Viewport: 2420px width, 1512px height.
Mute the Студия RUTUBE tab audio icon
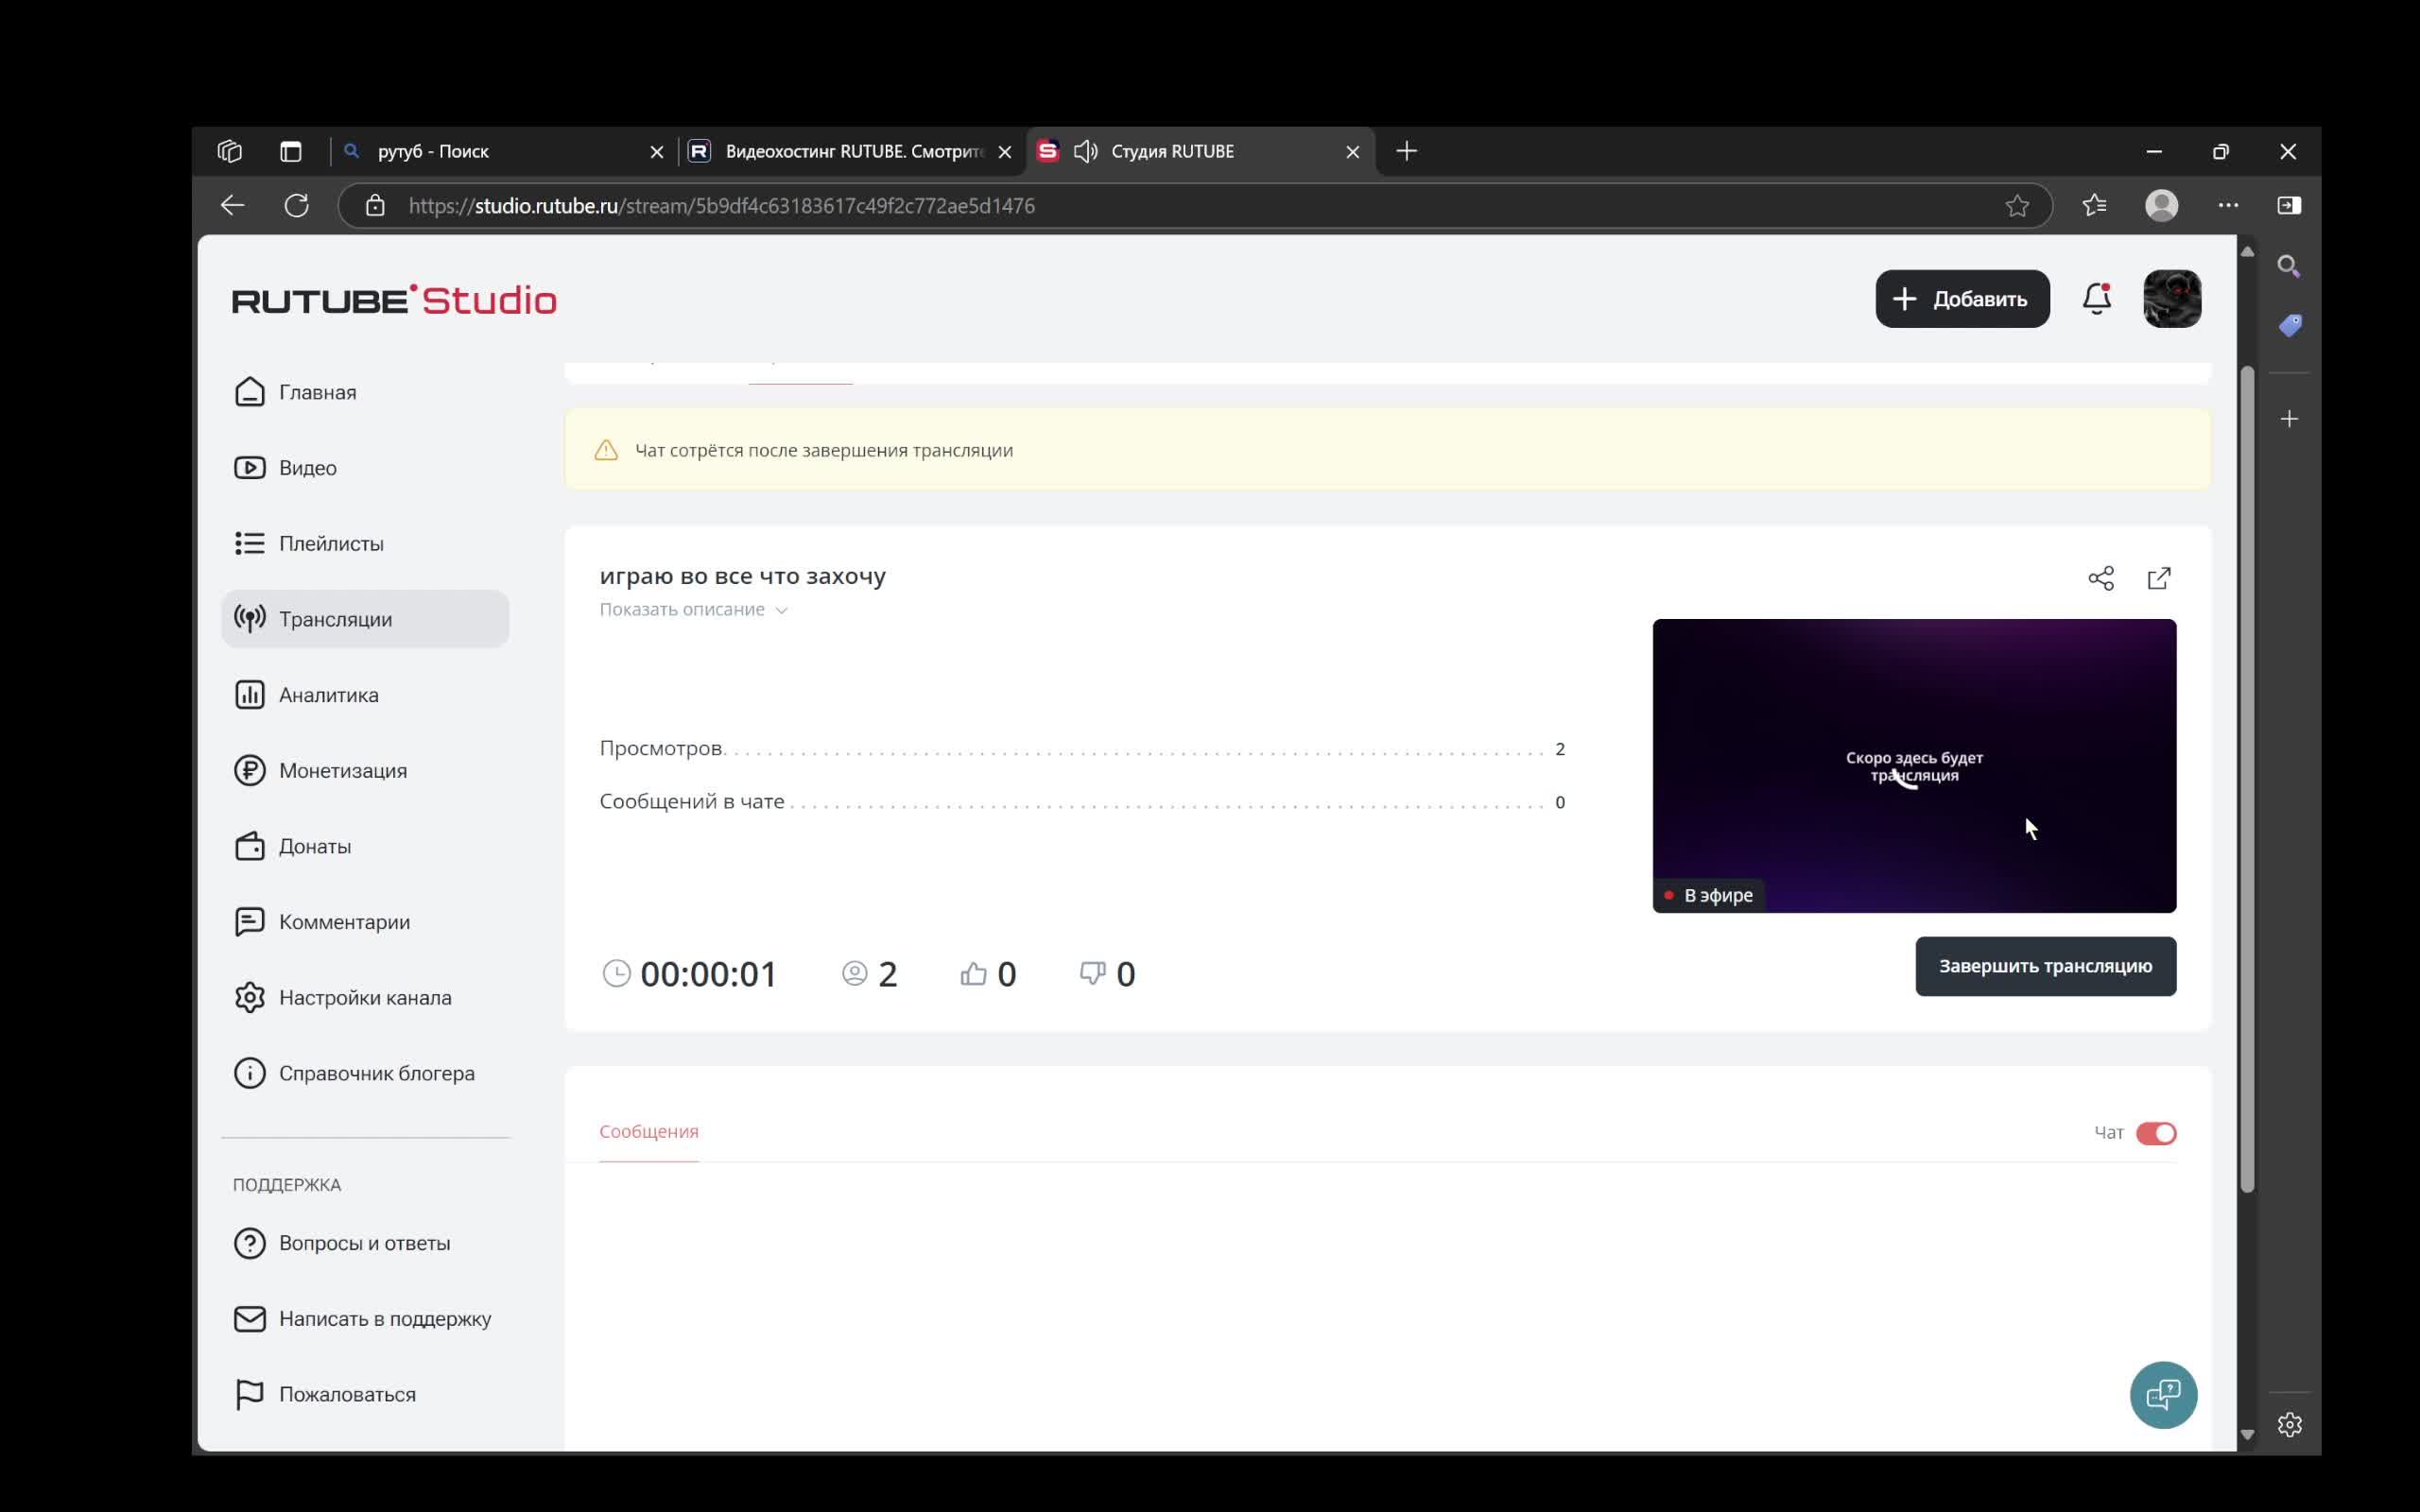click(1086, 152)
